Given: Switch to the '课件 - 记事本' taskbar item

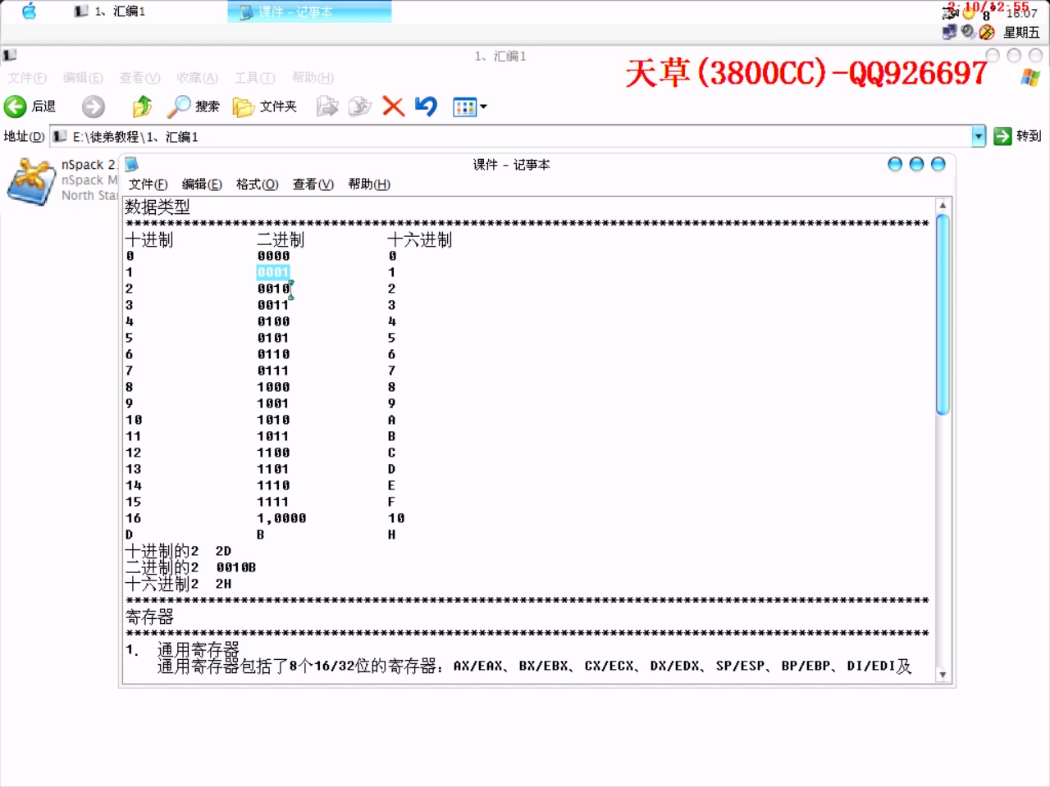Looking at the screenshot, I should (309, 11).
